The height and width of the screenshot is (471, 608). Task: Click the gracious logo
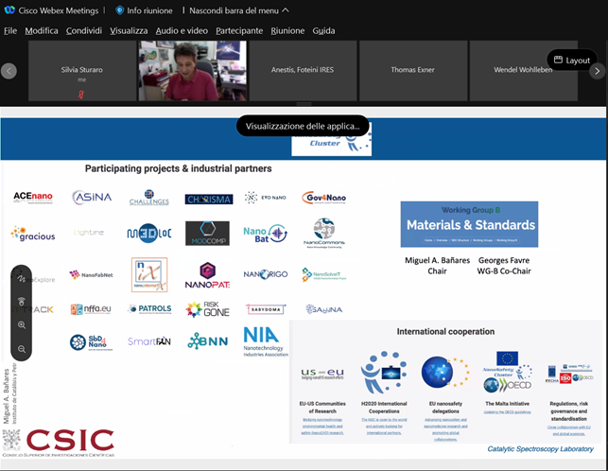[x=33, y=234]
